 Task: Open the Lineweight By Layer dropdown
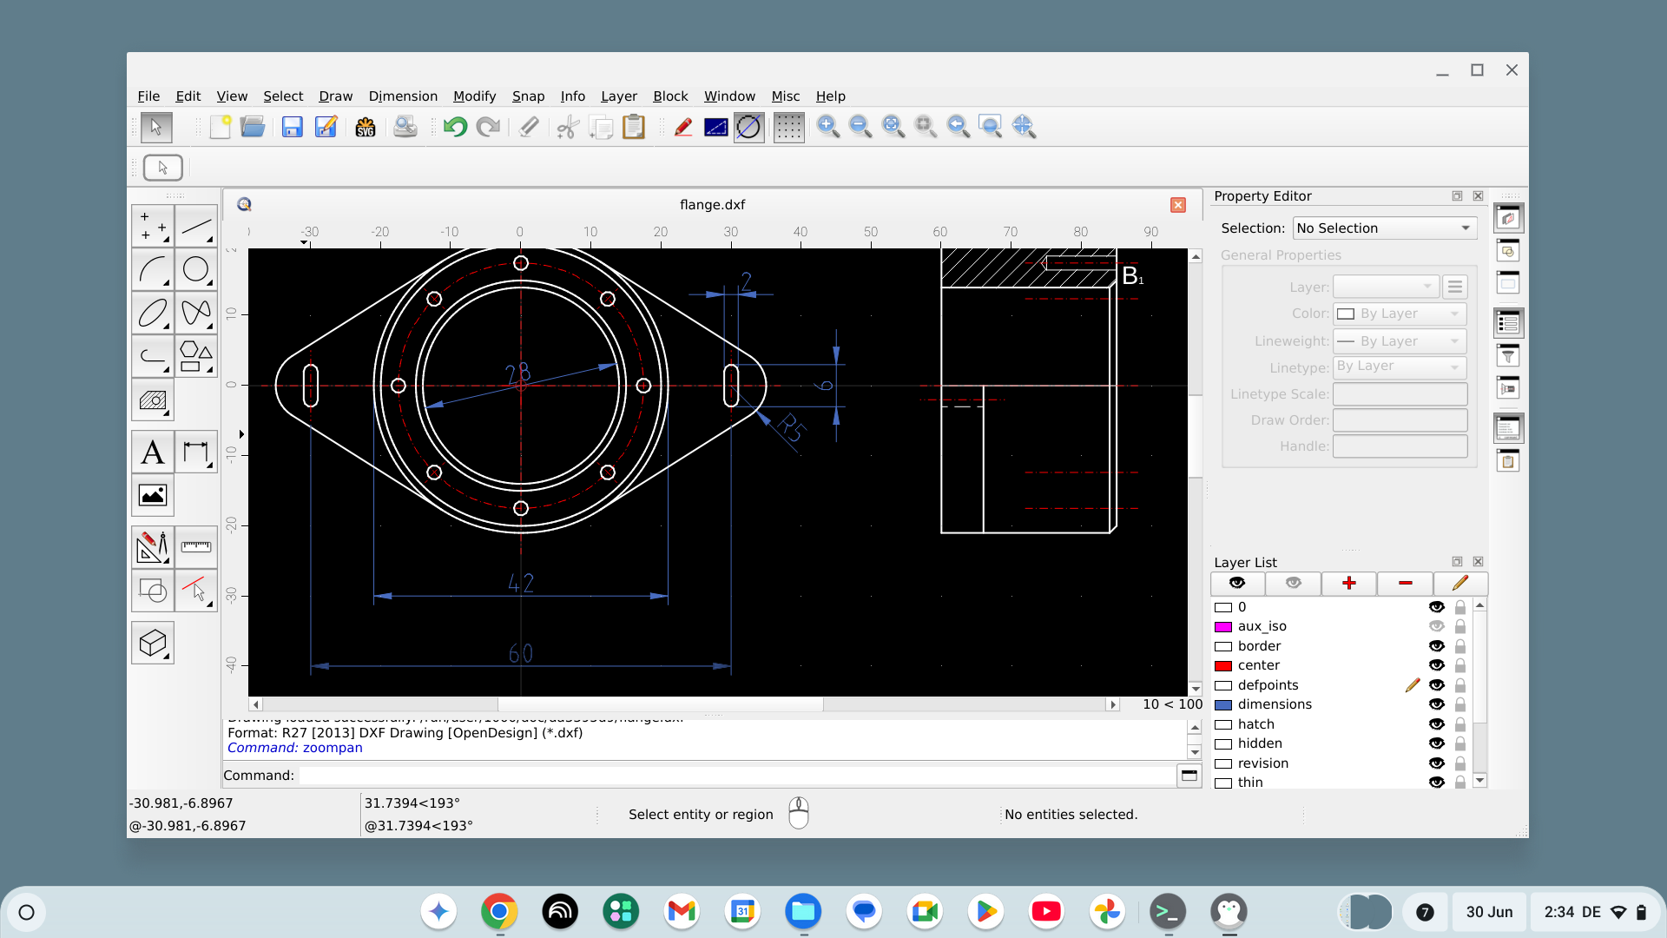tap(1400, 341)
